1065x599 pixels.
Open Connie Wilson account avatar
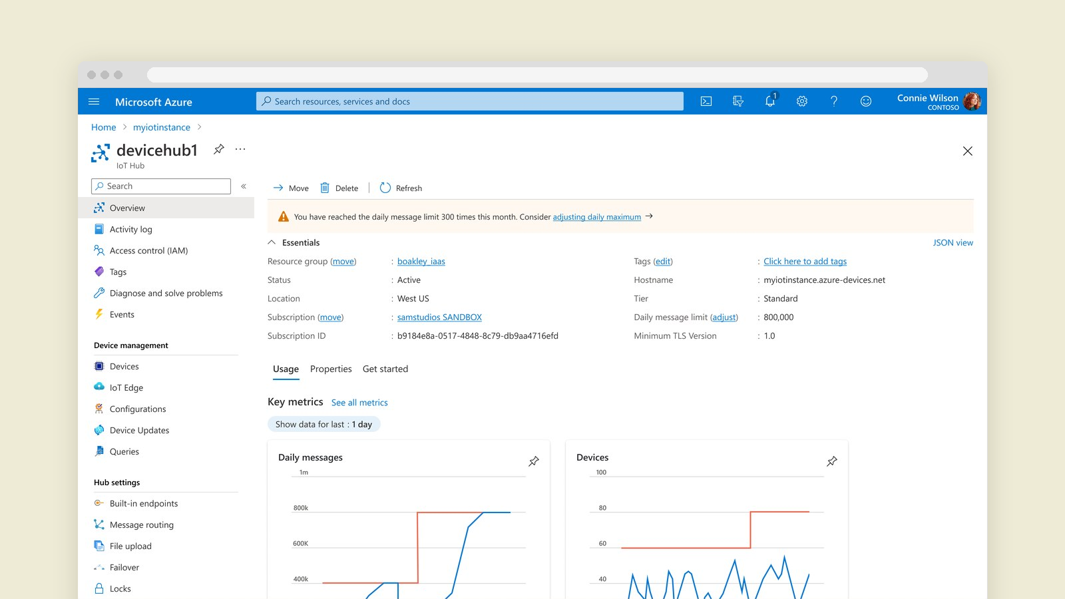tap(972, 101)
